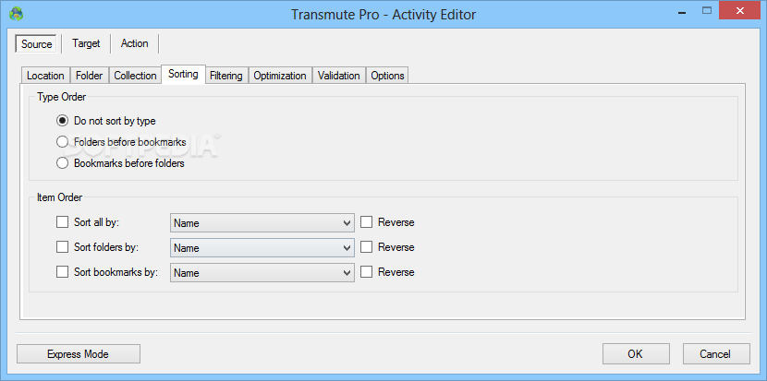Switch to the Action top tab
This screenshot has width=767, height=381.
135,43
